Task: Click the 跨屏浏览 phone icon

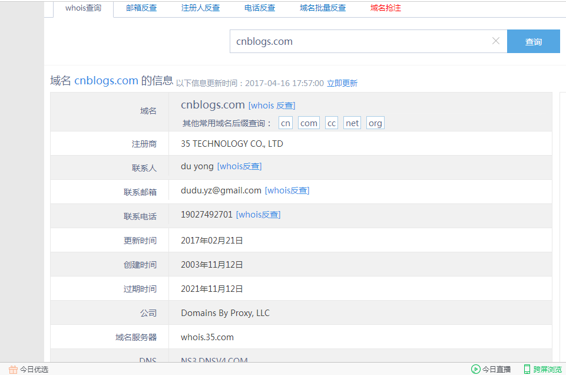Action: pyautogui.click(x=527, y=369)
